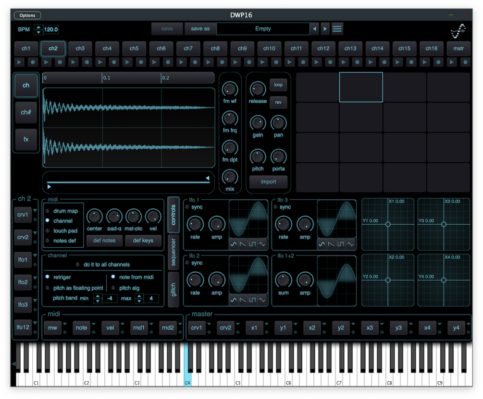Click the def notes button
The image size is (483, 399).
point(104,241)
